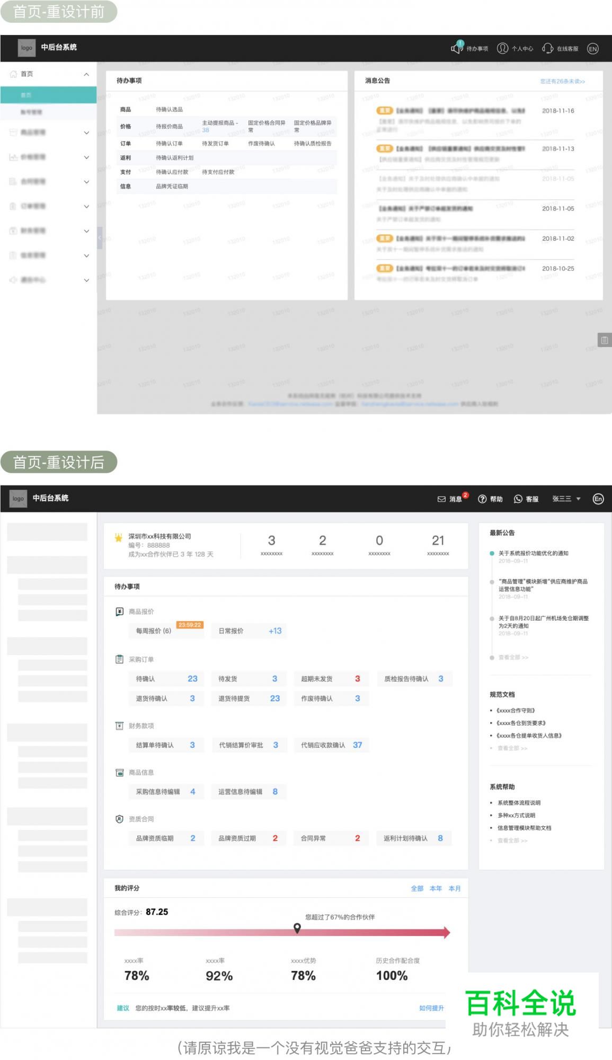Open the 信息管理模块帮助文档 item
Image resolution: width=612 pixels, height=1060 pixels.
coord(524,828)
